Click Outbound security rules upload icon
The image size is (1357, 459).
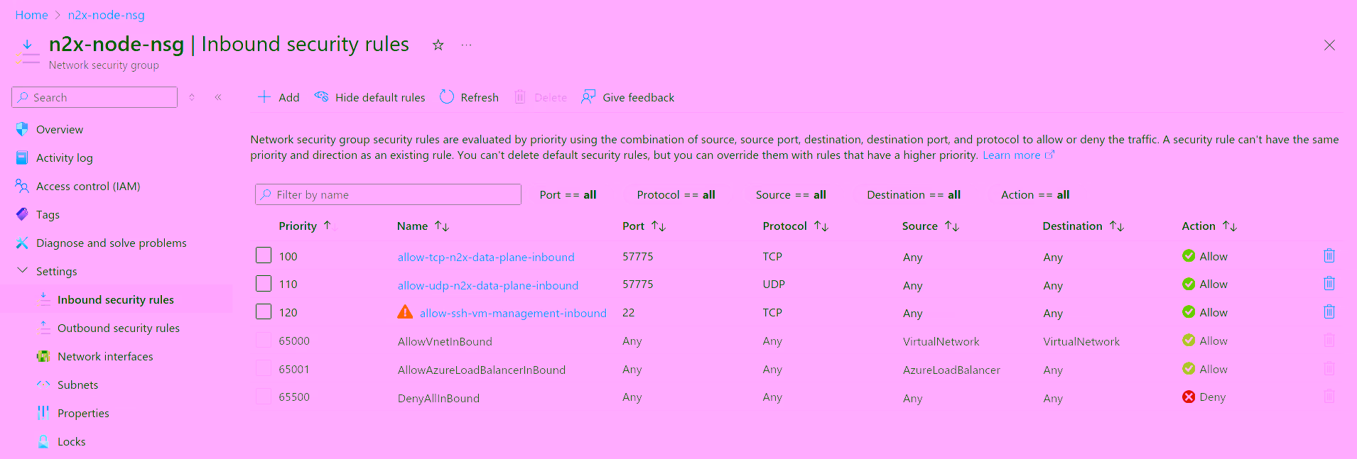[x=43, y=328]
